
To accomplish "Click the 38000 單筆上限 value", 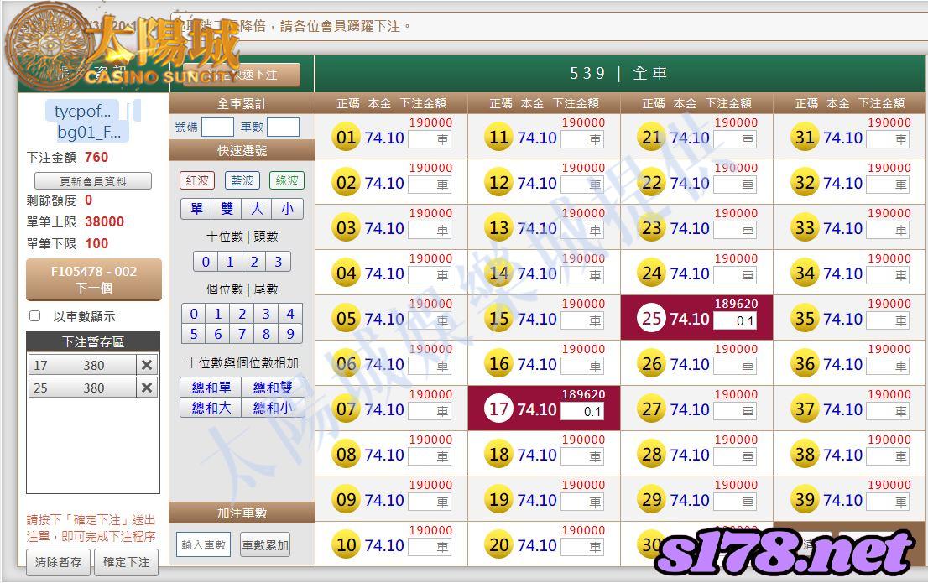I will [x=104, y=222].
